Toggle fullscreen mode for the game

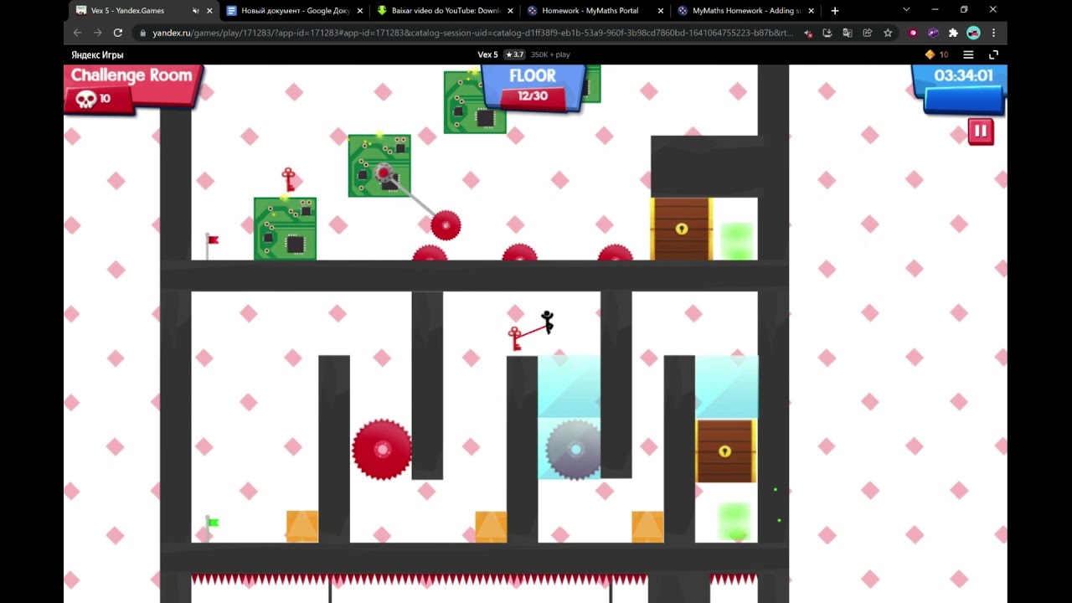pos(993,54)
